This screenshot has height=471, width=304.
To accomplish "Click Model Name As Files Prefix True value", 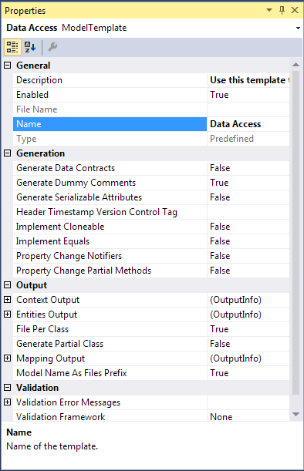I will pyautogui.click(x=248, y=373).
